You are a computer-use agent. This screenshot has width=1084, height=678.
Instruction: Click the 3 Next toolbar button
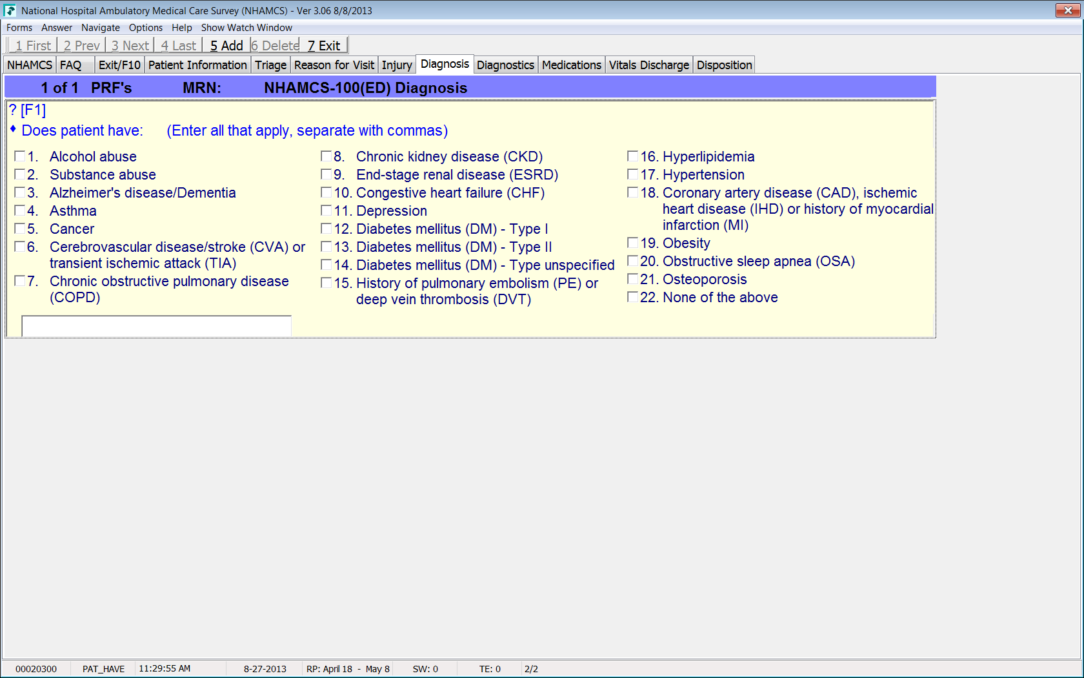130,45
